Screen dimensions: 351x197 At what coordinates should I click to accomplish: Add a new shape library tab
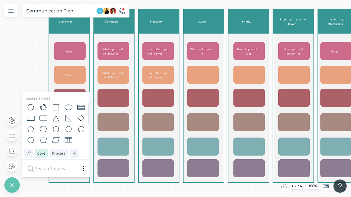point(74,153)
